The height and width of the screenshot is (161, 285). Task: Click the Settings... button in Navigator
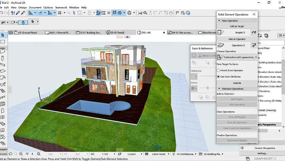click(262, 153)
